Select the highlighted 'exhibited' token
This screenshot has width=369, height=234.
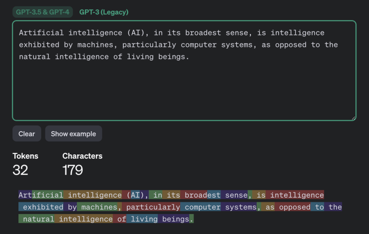tap(43, 207)
